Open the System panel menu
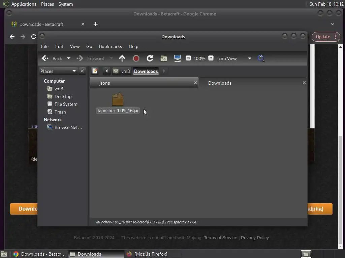 tap(66, 4)
